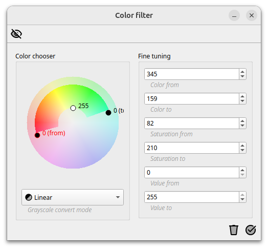Minimize the Color filter window
Viewport: 268px width, 249px height.
pos(234,15)
